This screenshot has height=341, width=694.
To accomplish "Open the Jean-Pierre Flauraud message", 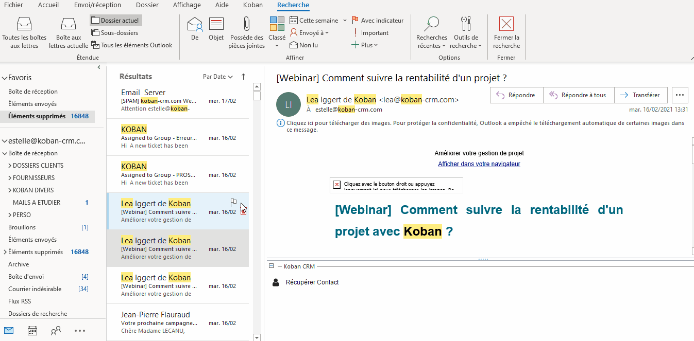I will click(178, 322).
